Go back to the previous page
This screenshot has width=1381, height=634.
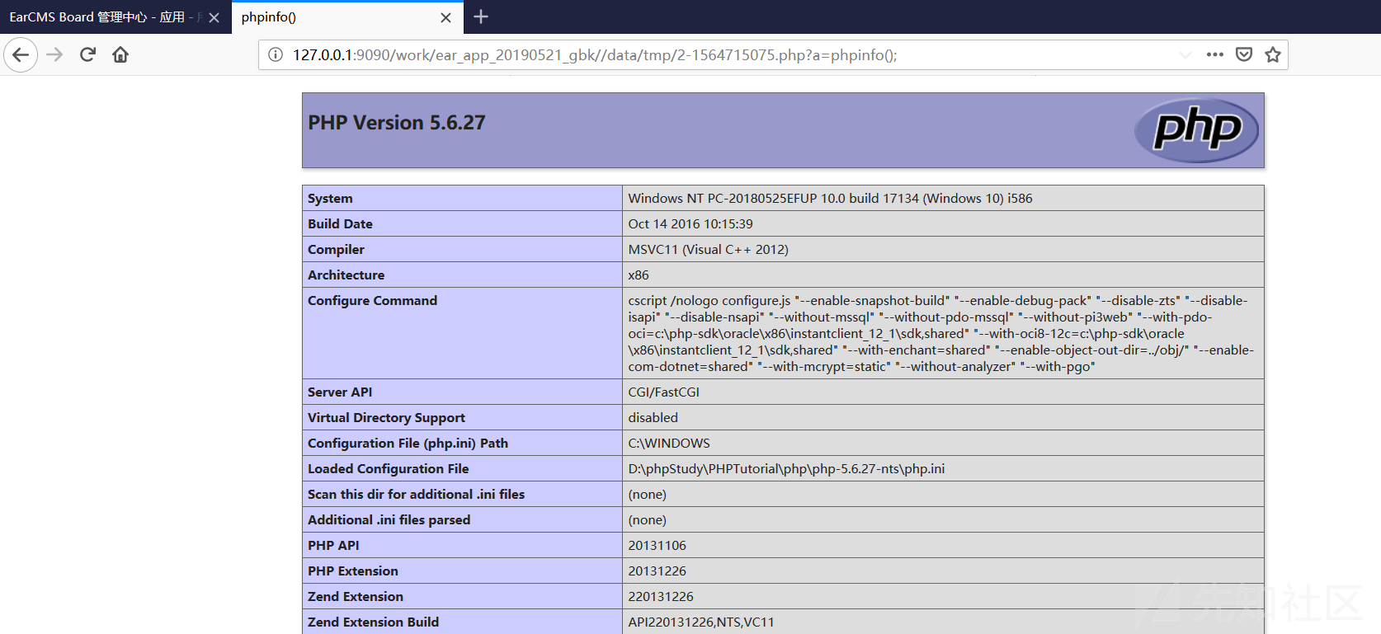pos(21,55)
